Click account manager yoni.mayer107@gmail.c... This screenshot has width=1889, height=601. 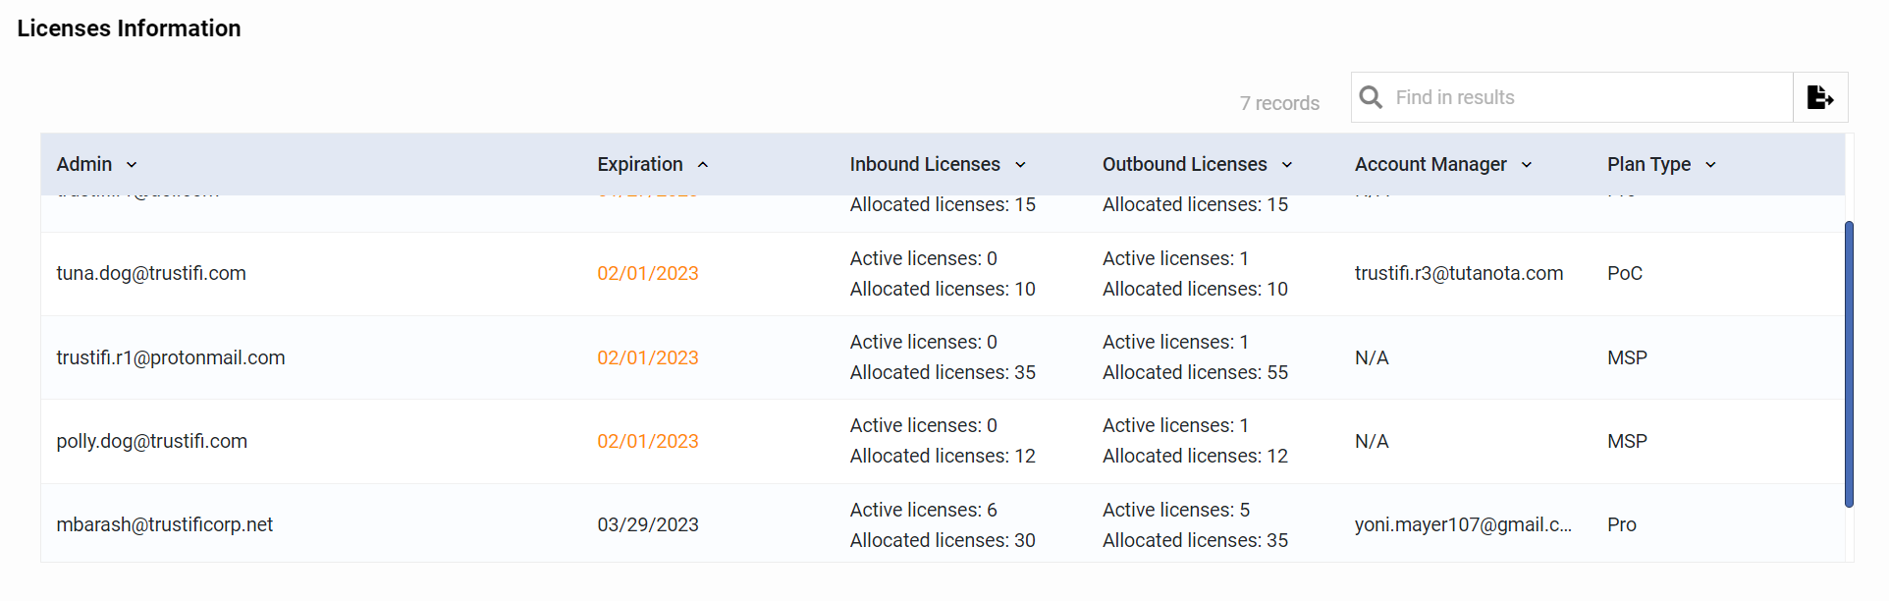pyautogui.click(x=1463, y=524)
